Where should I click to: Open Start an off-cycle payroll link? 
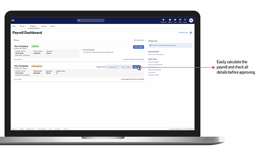tap(156, 54)
